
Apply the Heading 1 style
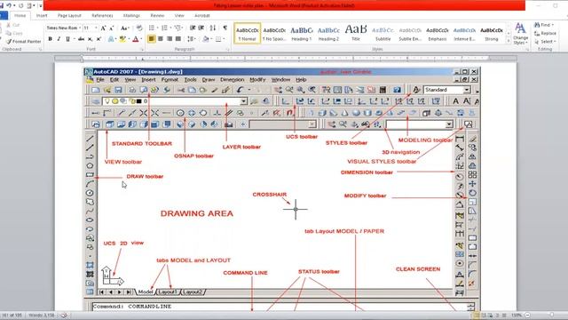point(302,34)
